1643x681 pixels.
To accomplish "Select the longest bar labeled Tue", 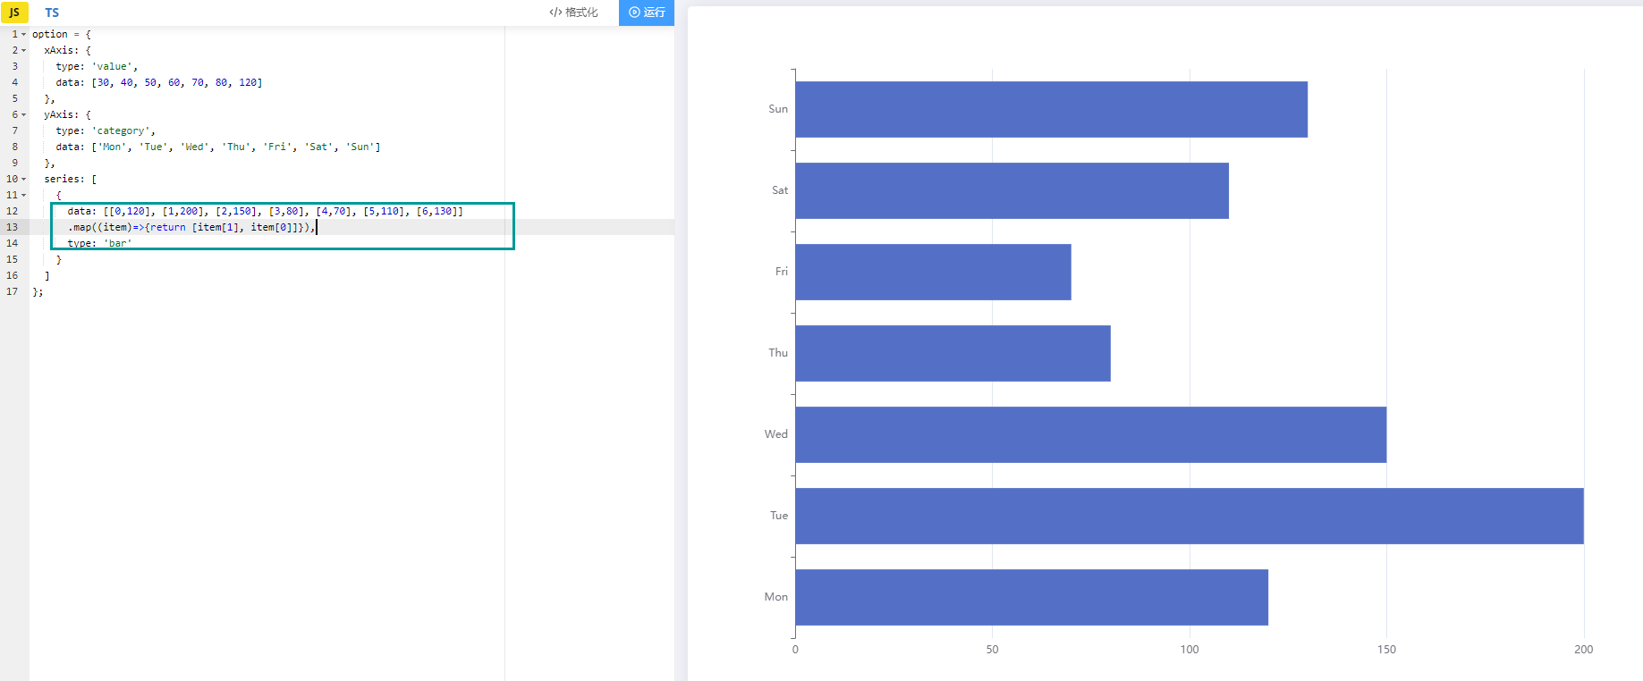I will [x=1188, y=516].
